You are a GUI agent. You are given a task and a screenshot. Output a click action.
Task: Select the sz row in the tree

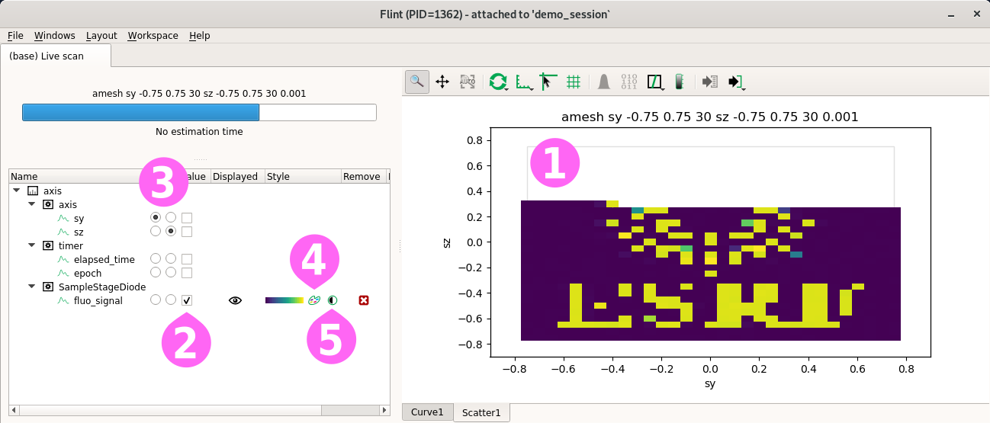199,232
